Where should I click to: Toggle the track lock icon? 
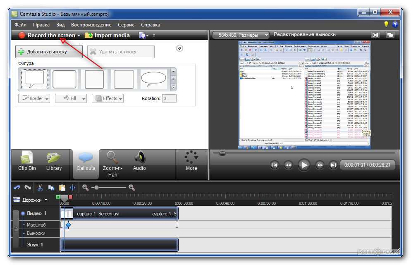pyautogui.click(x=16, y=229)
